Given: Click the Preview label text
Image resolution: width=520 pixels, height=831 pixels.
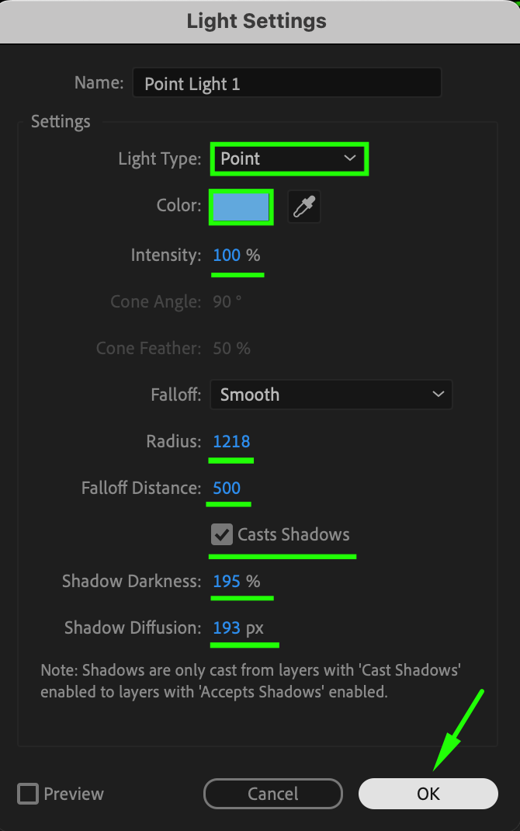Looking at the screenshot, I should pos(74,794).
